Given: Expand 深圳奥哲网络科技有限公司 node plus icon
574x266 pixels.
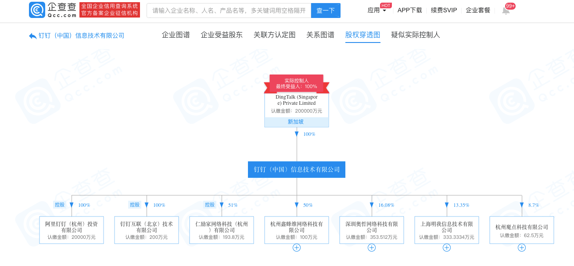Looking at the screenshot, I should click(372, 248).
